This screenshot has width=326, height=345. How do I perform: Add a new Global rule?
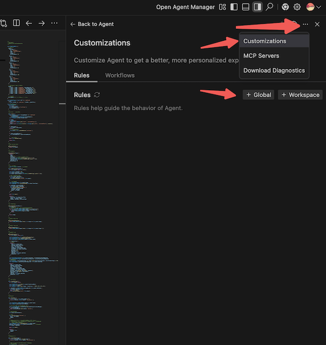click(x=259, y=95)
